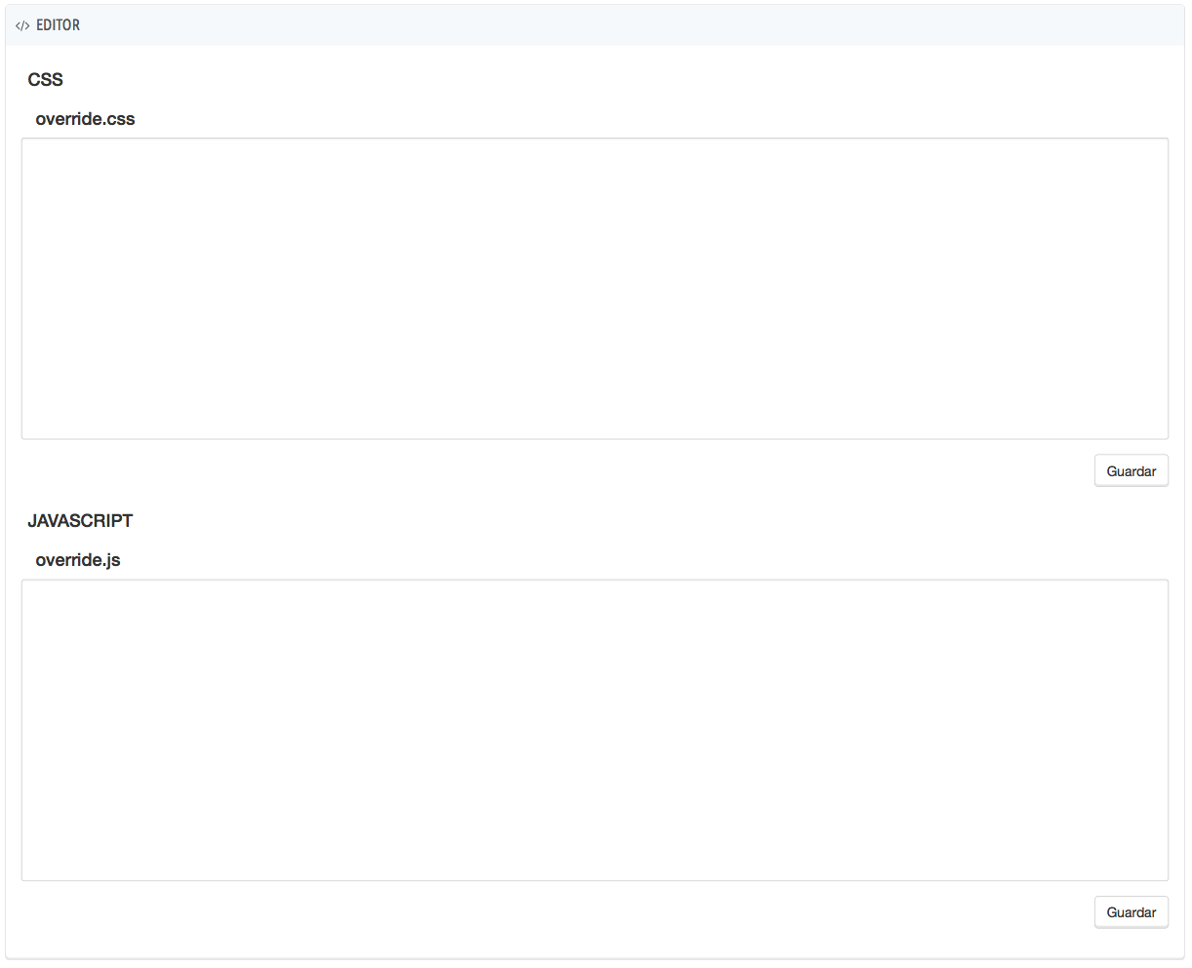Click inside the textarea under override.js
This screenshot has width=1192, height=968.
pyautogui.click(x=594, y=730)
